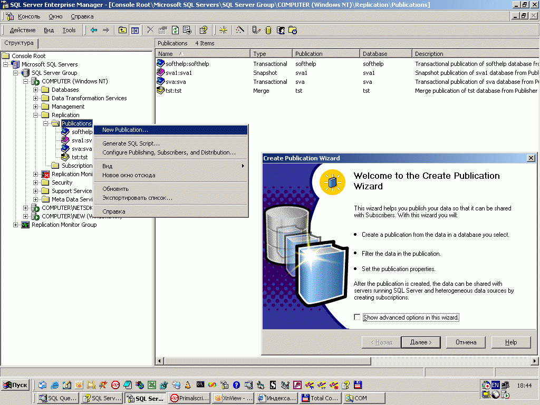The width and height of the screenshot is (540, 405).
Task: Click the sva1:sva1 snapshot publication icon in list
Action: (160, 72)
